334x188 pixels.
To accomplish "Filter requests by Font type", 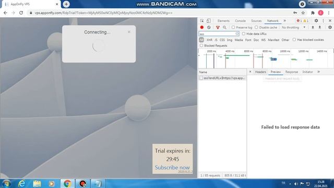I will point(248,40).
